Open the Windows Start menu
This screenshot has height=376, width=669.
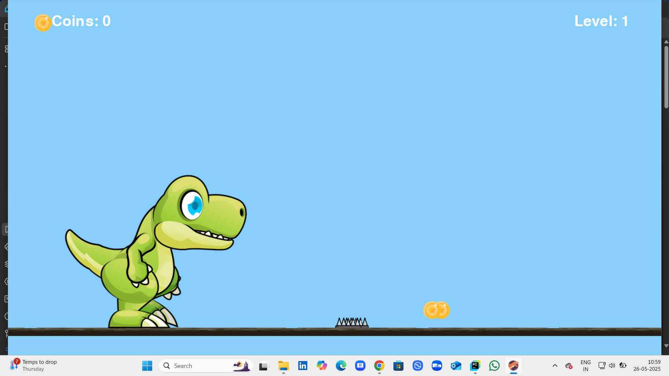(x=147, y=366)
